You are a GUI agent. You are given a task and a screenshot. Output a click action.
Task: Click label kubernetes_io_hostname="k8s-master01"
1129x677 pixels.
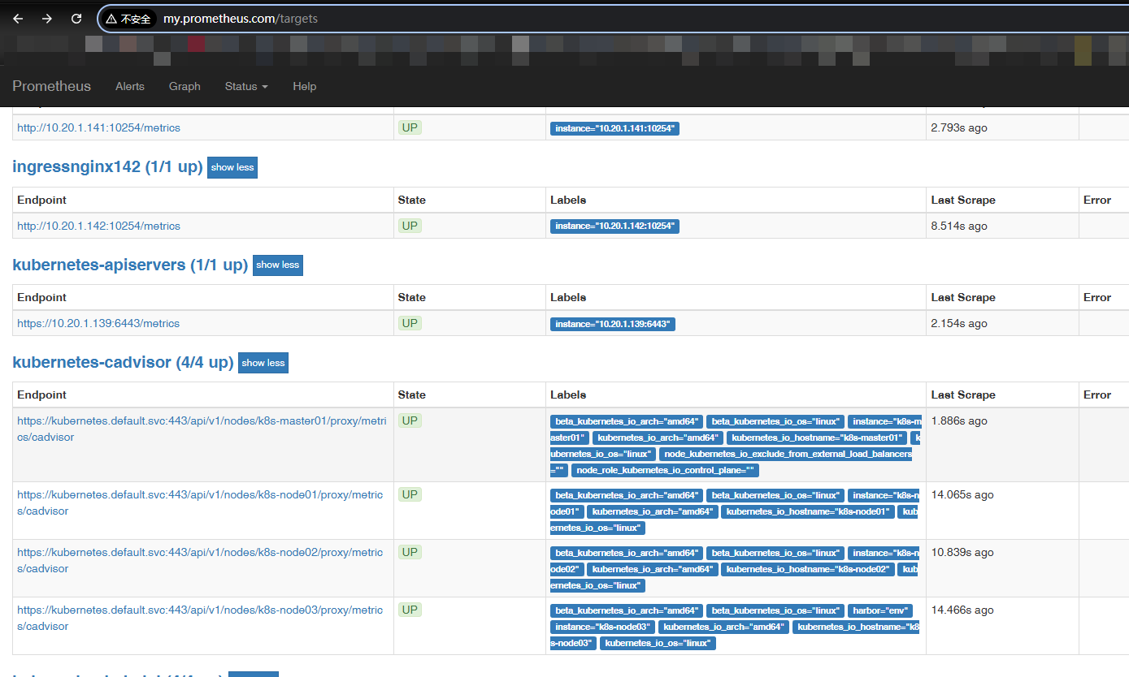coord(817,438)
